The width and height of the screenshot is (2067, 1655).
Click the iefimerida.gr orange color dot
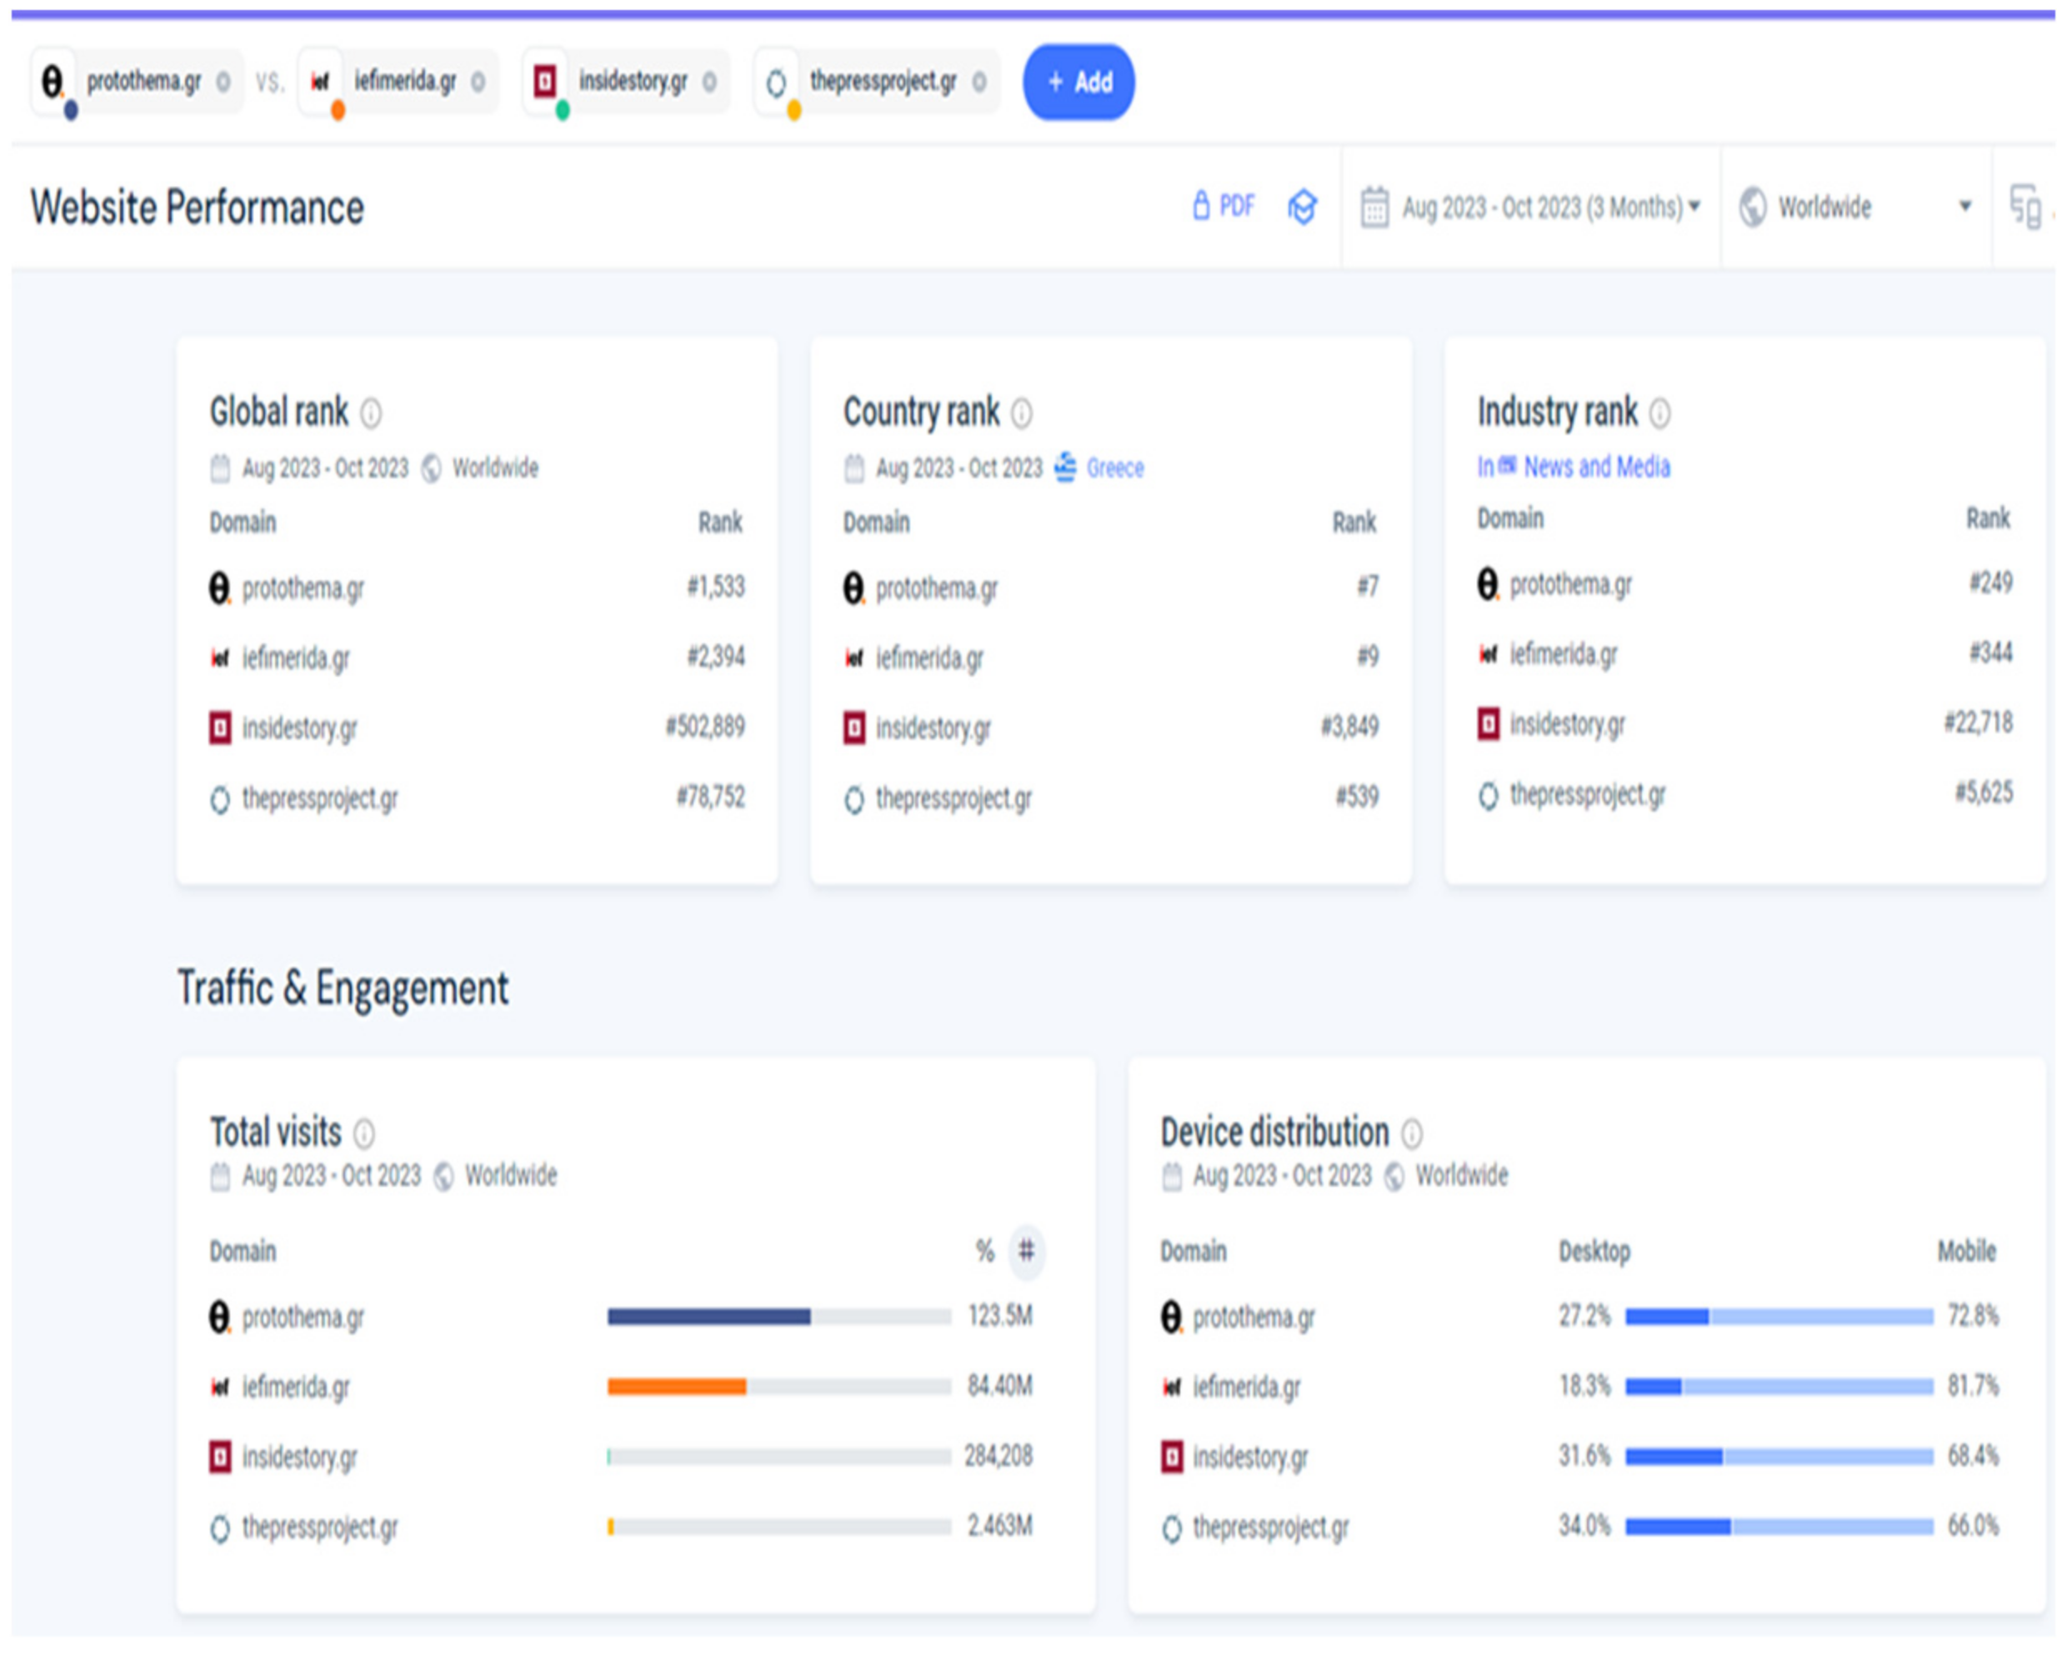(338, 111)
